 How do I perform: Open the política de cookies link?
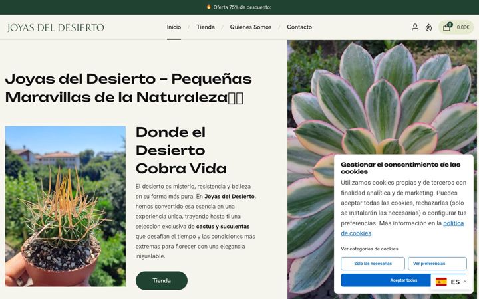(x=402, y=228)
